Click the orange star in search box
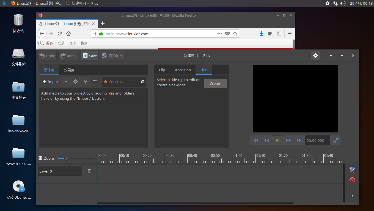Image resolution: width=374 pixels, height=211 pixels. (x=106, y=82)
